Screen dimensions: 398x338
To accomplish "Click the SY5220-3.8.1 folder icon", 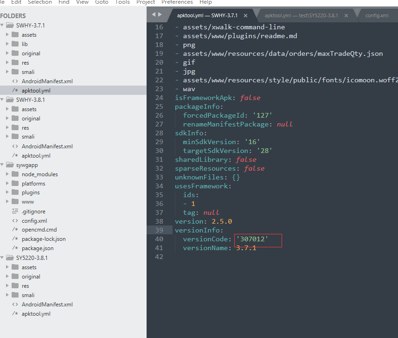I will [10, 258].
